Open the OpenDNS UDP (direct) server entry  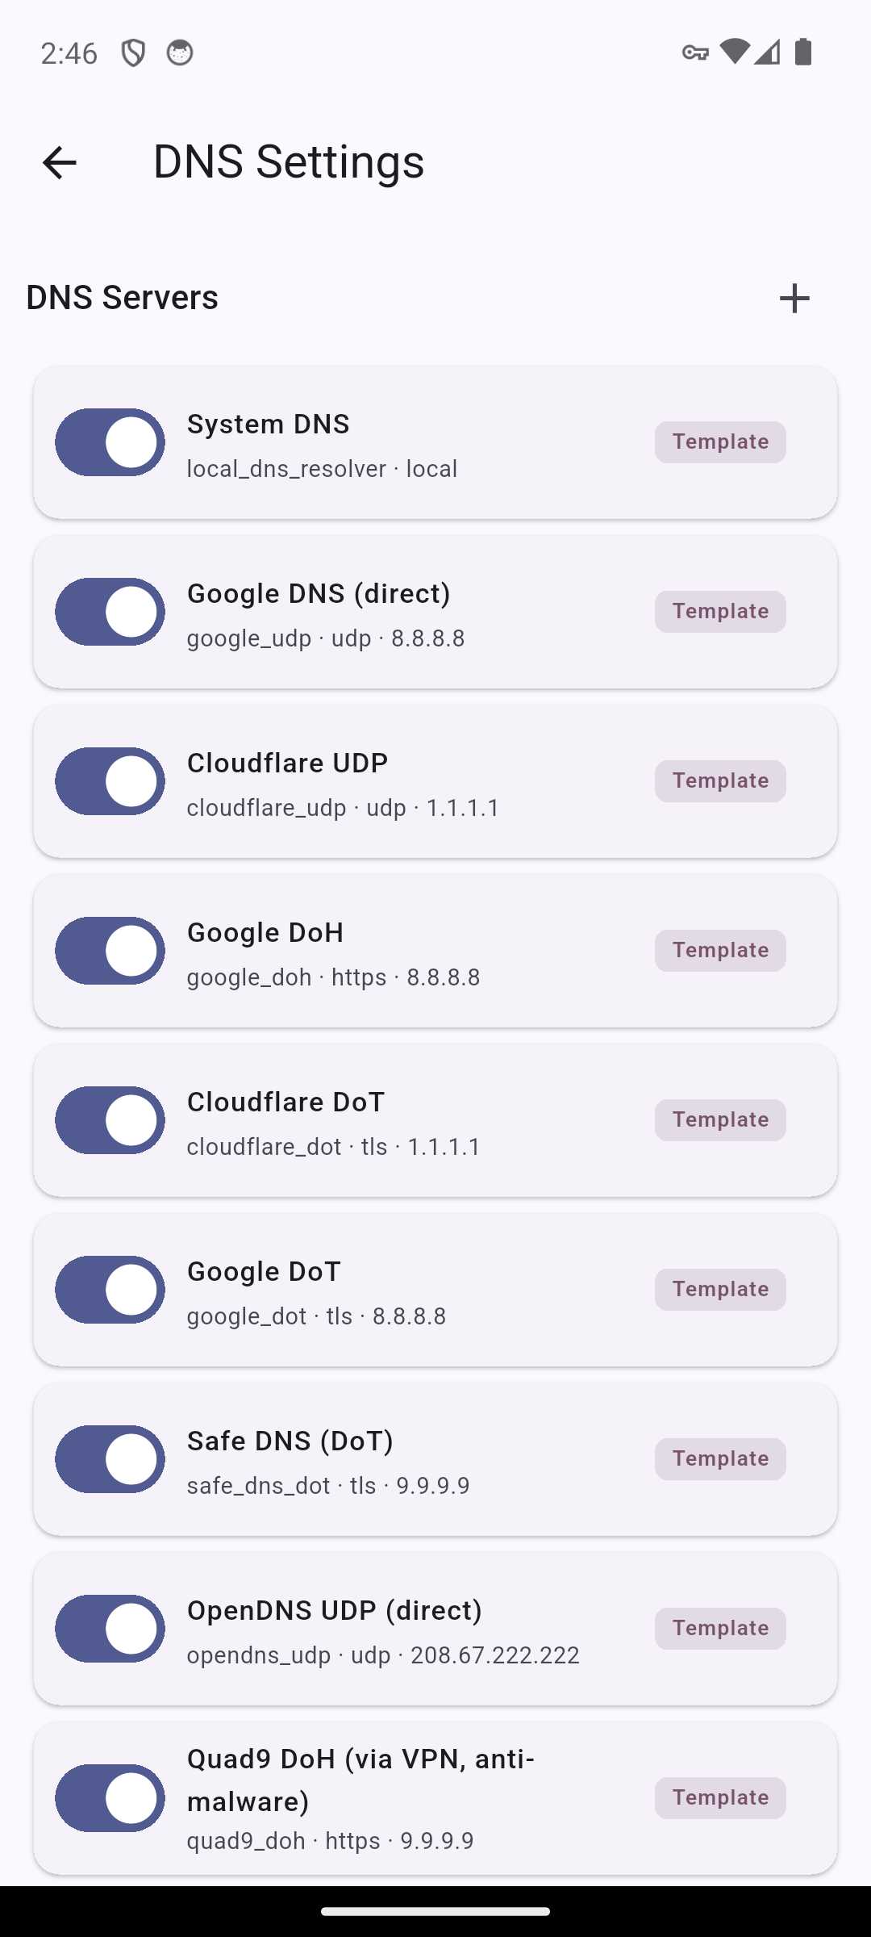(435, 1629)
